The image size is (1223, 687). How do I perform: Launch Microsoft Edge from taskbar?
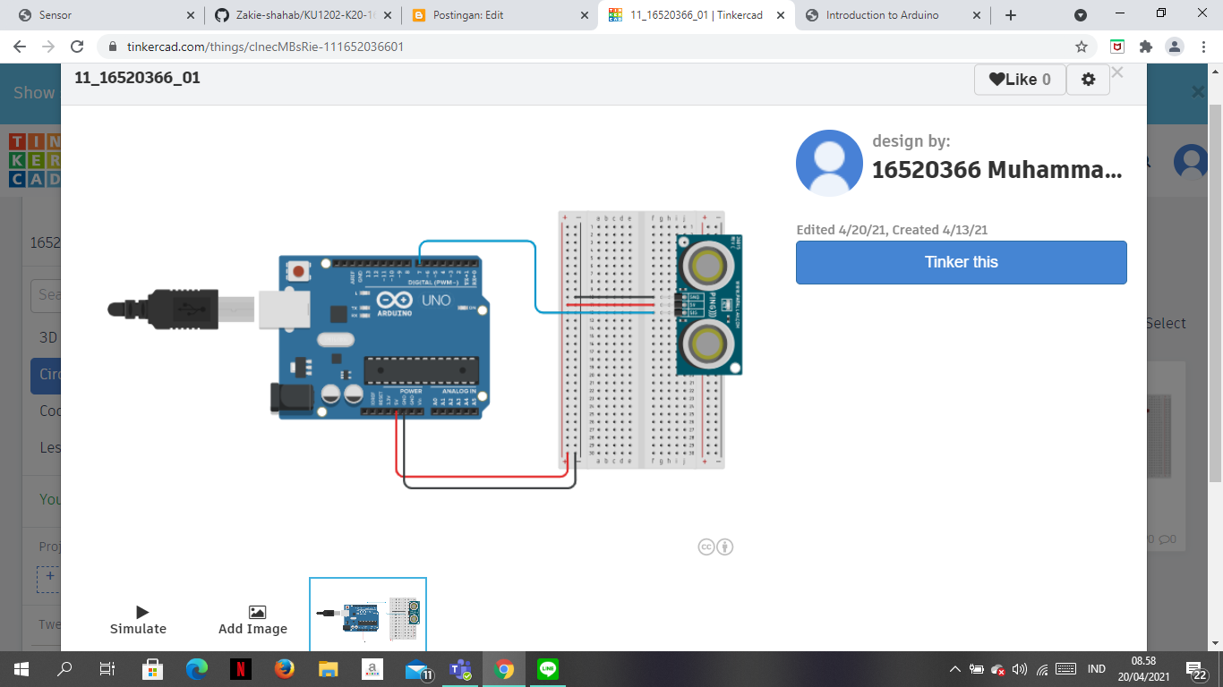tap(197, 669)
